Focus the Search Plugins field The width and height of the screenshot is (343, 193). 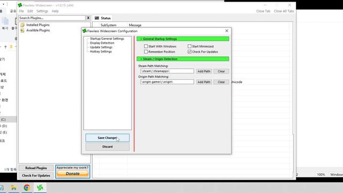click(52, 18)
